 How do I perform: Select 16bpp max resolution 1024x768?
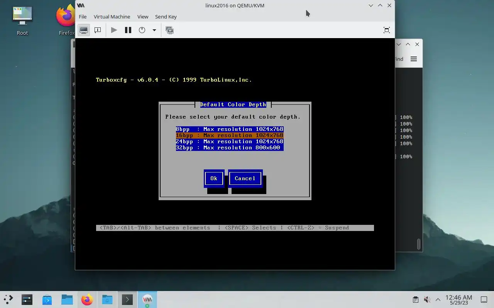pos(230,135)
